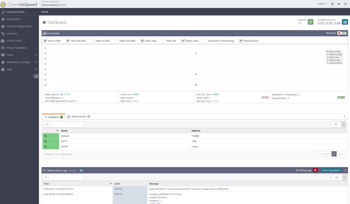Uncheck Requests/Sec checkbox

pyautogui.click(x=241, y=41)
